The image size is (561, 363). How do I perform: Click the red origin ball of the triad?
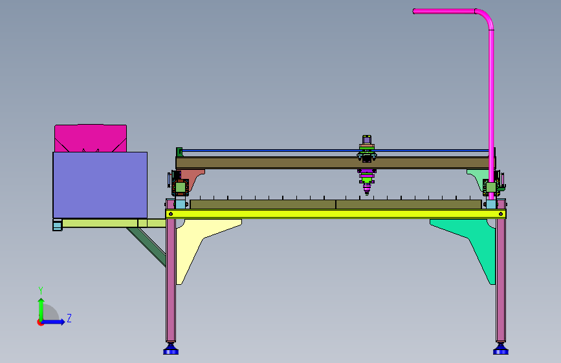40,322
